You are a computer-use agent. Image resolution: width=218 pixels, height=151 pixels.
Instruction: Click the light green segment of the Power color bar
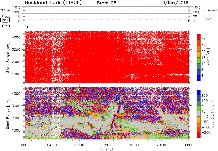(199, 61)
